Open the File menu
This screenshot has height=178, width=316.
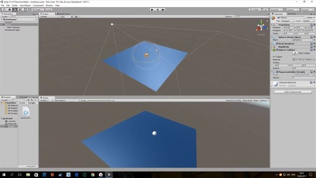tap(2, 5)
